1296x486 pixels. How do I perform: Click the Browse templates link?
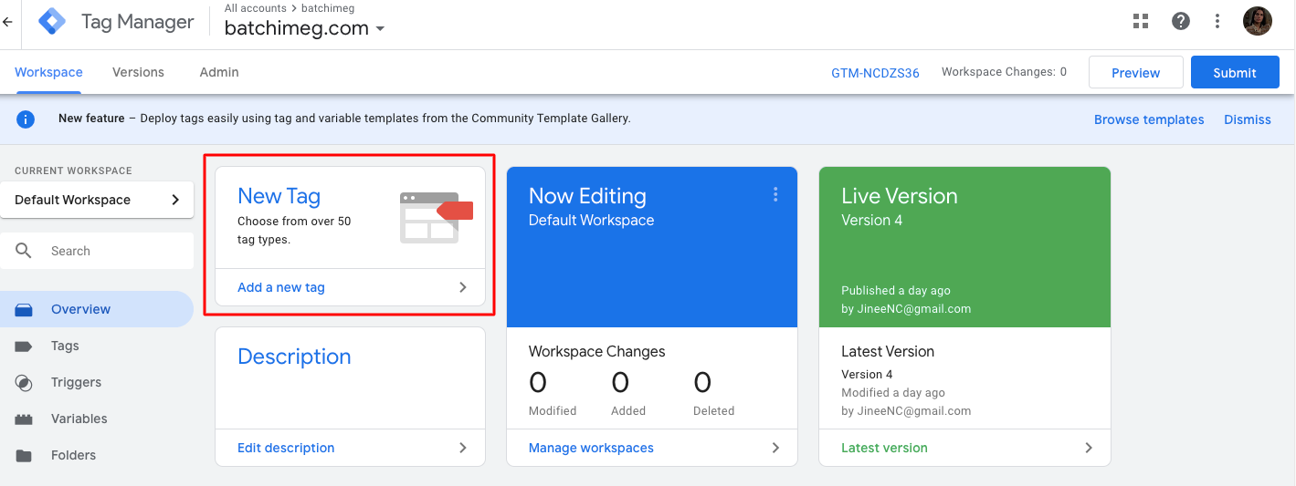(1149, 119)
